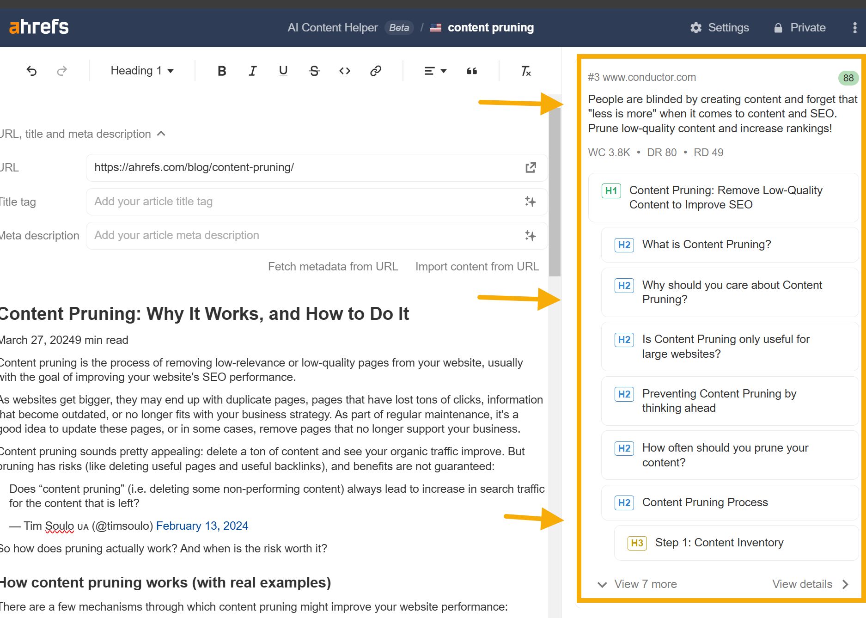866x618 pixels.
Task: Toggle underline formatting
Action: (283, 71)
